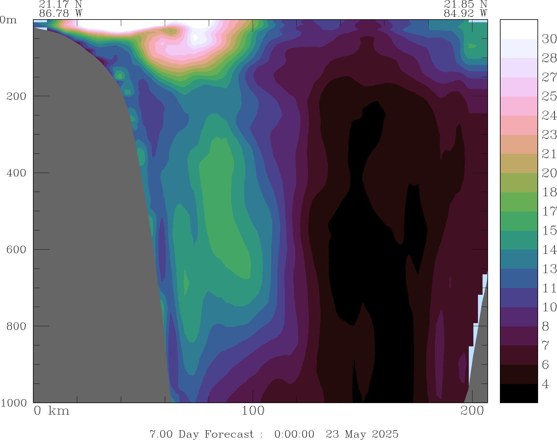Click the tan swatch between 20 and 21
The image size is (557, 440).
(x=519, y=163)
